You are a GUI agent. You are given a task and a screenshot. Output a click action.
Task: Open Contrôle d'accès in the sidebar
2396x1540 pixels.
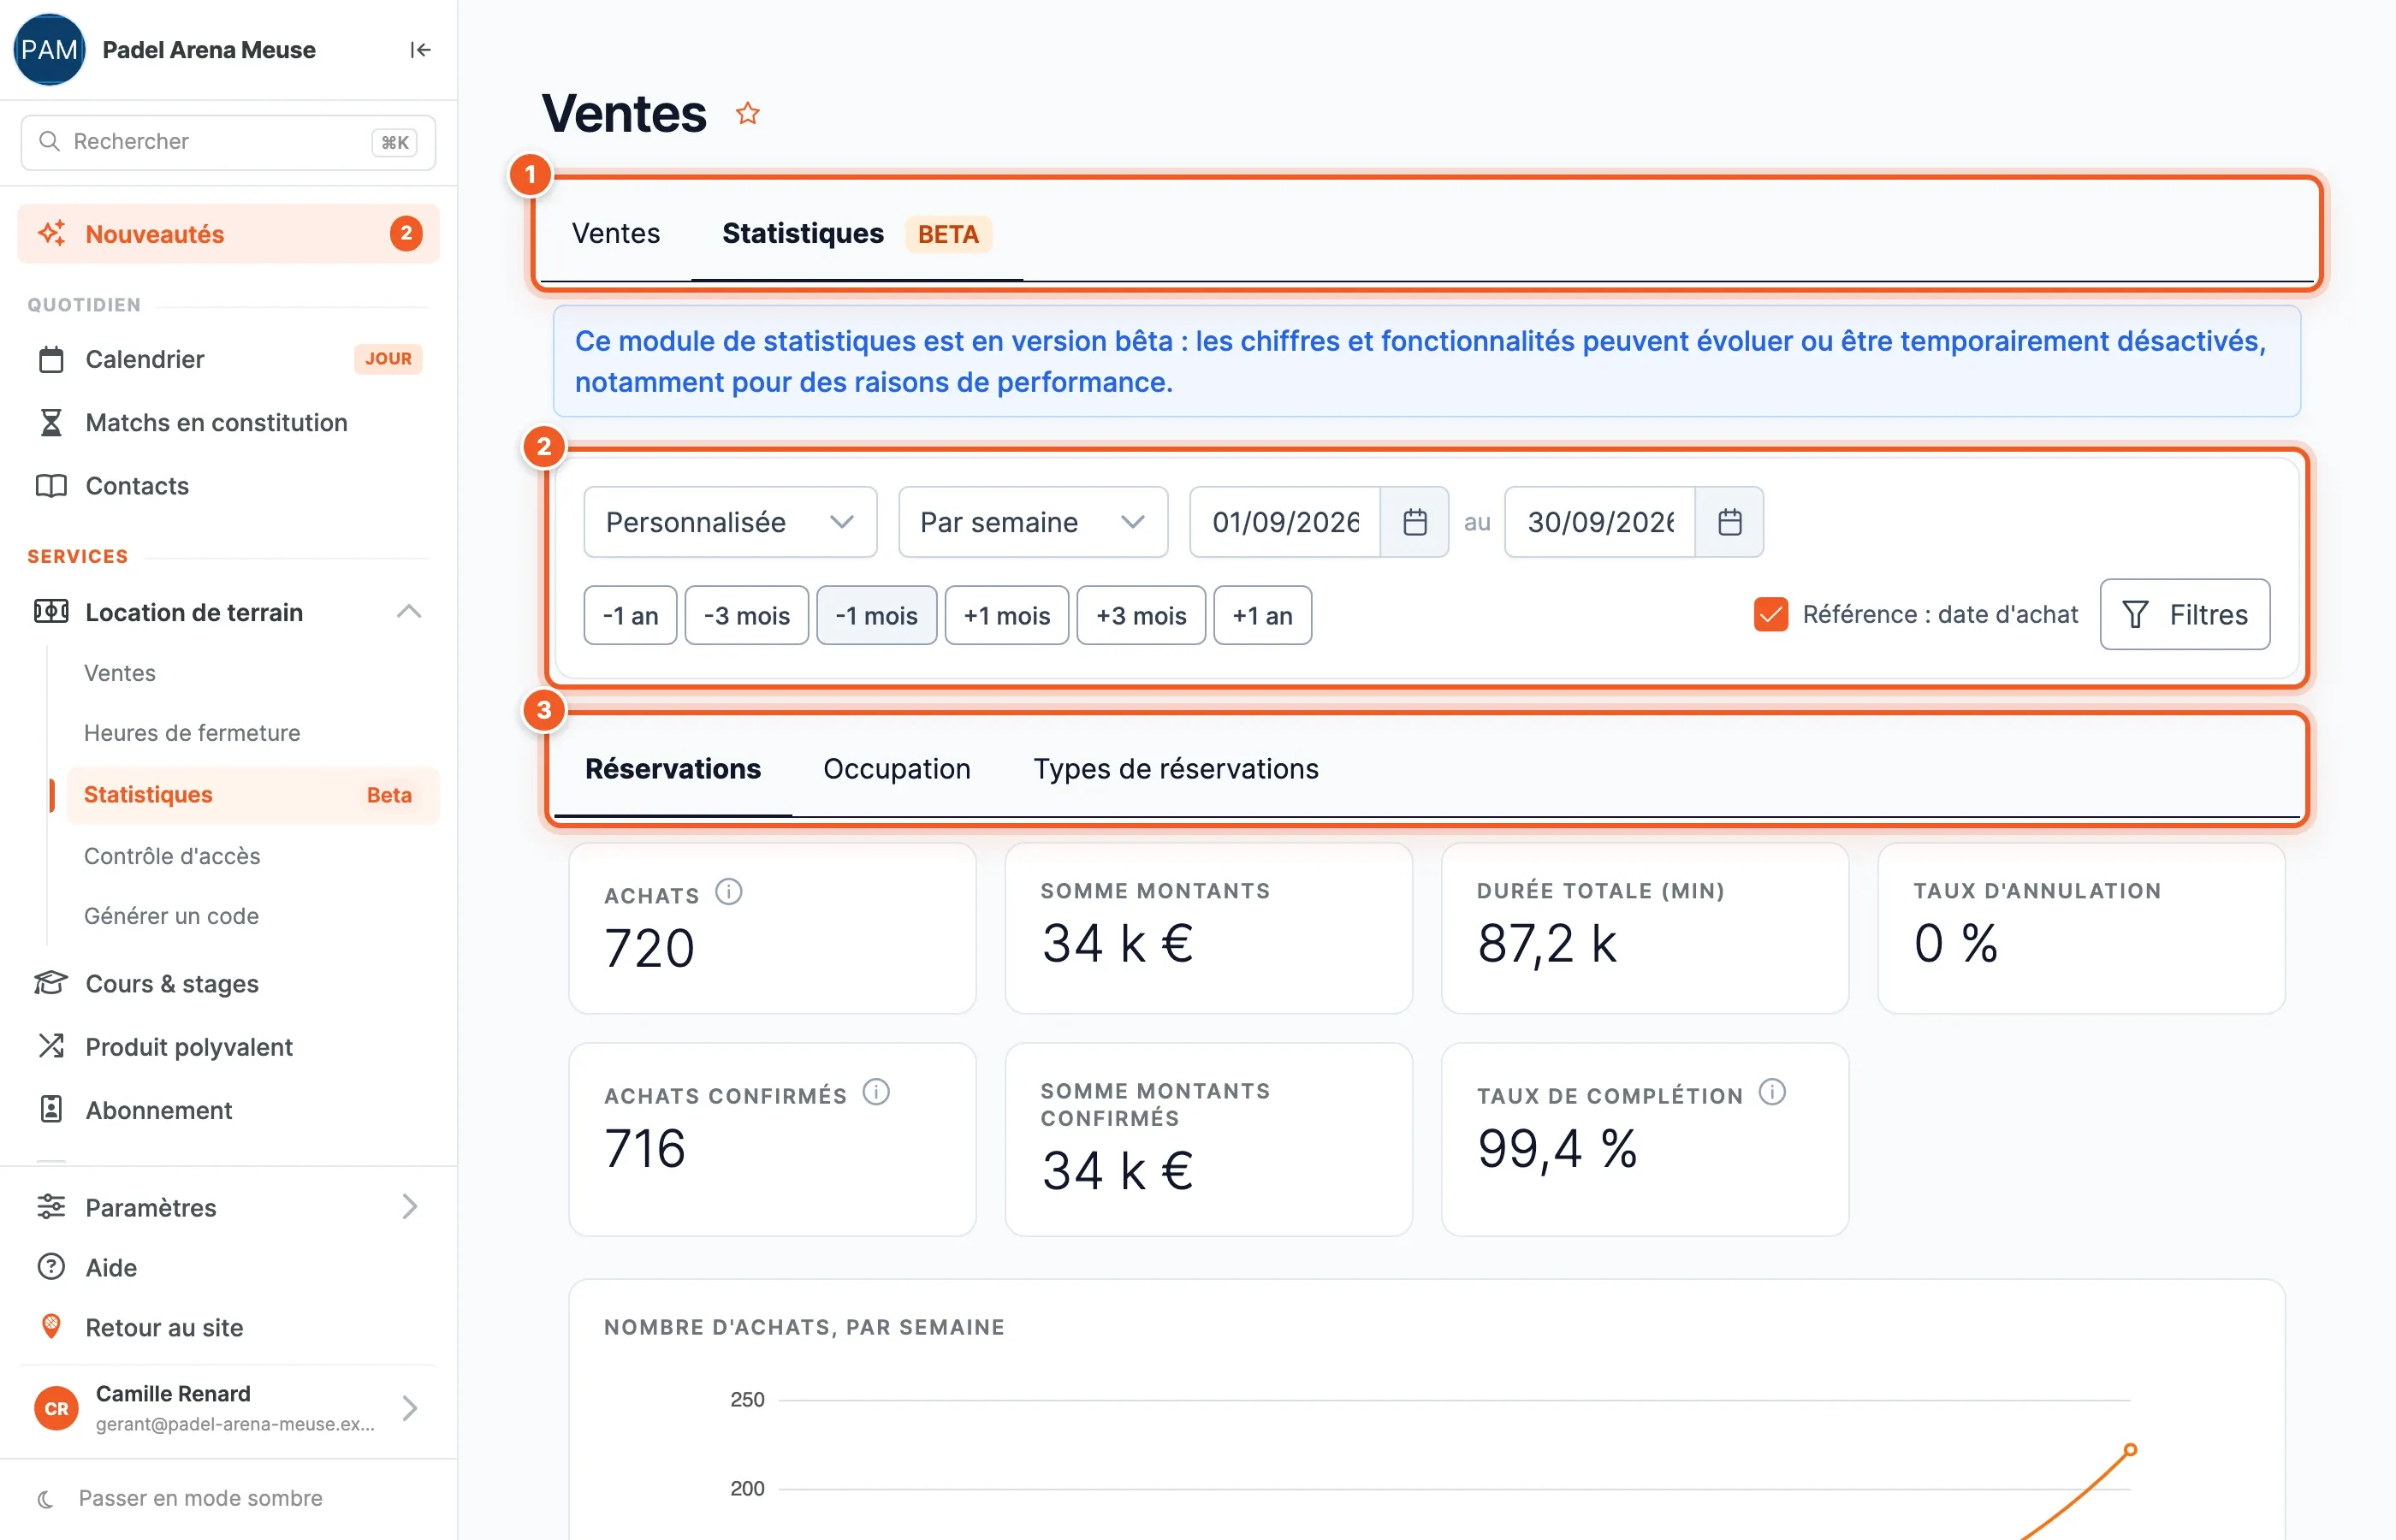click(172, 856)
